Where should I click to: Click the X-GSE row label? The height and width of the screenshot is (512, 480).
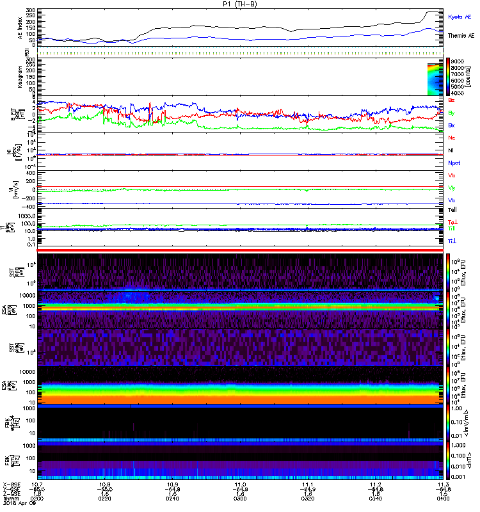point(12,484)
